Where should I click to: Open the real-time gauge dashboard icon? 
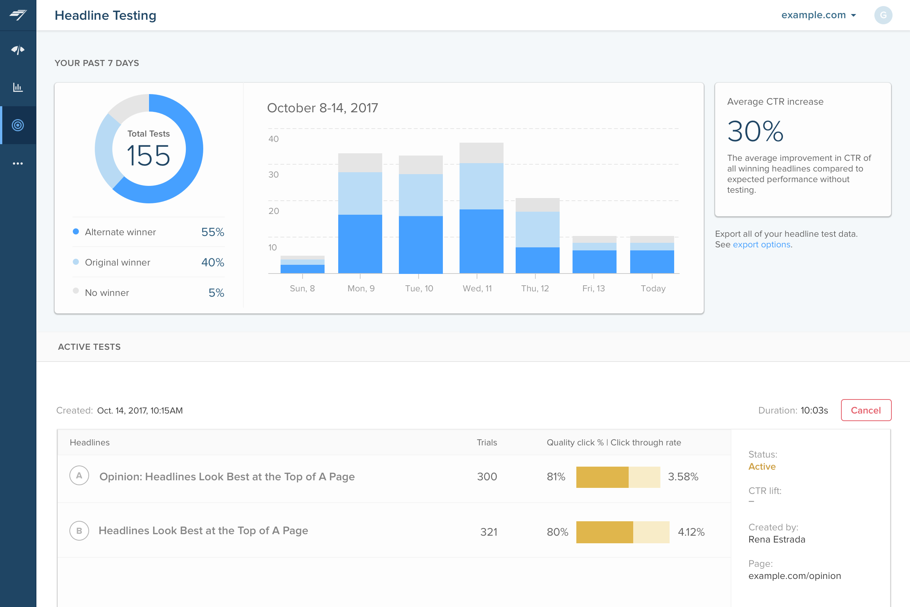18,50
